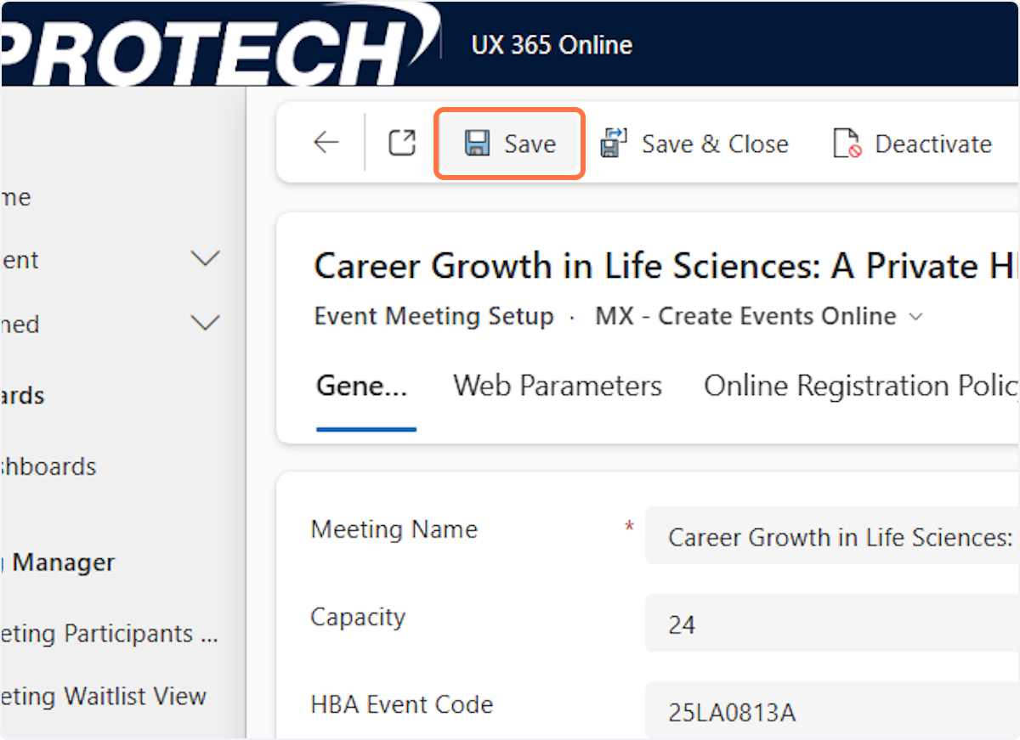Image resolution: width=1020 pixels, height=740 pixels.
Task: Switch to the General tab
Action: click(362, 387)
